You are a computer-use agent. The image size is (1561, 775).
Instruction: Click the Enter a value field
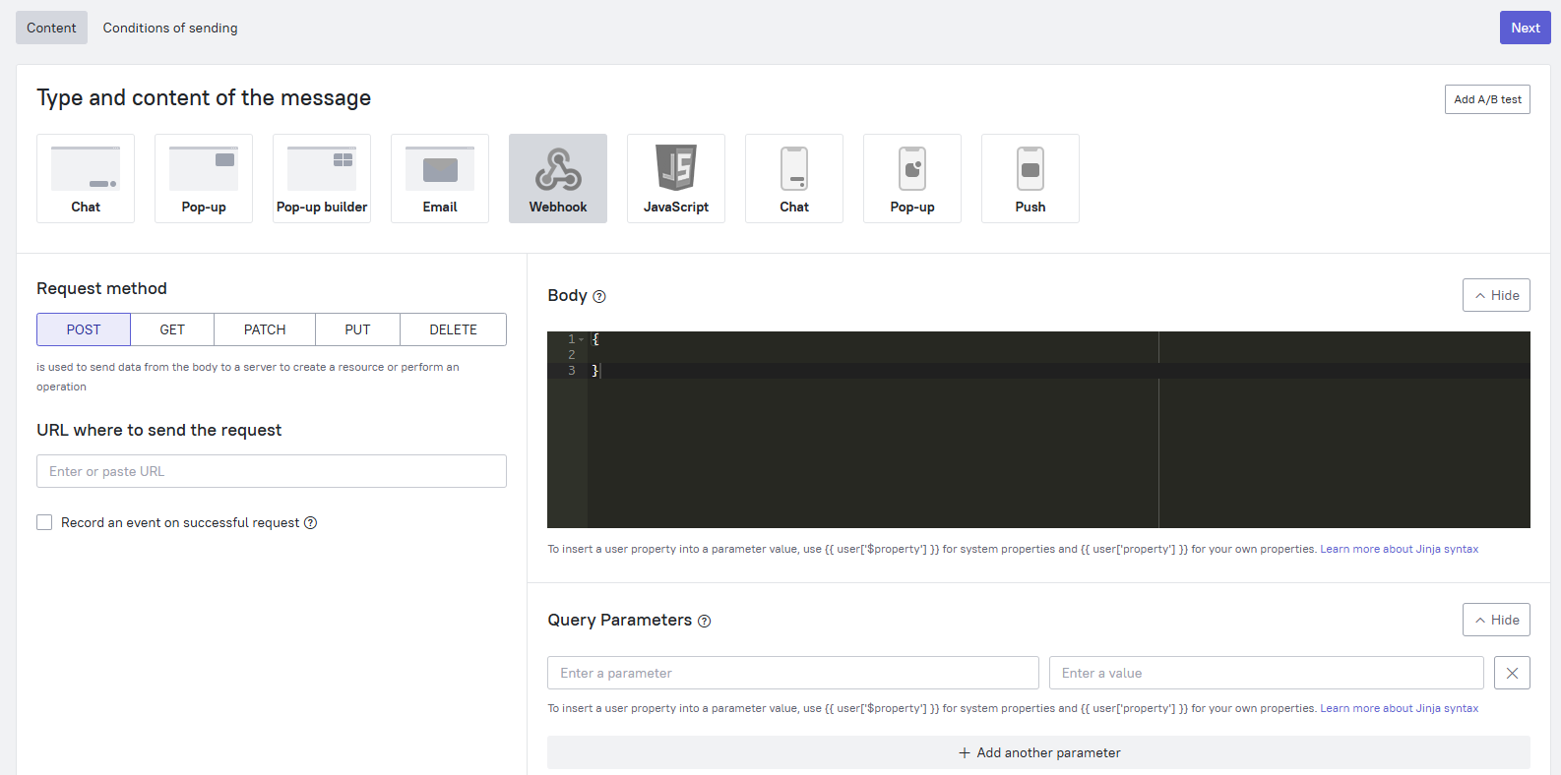tap(1267, 673)
